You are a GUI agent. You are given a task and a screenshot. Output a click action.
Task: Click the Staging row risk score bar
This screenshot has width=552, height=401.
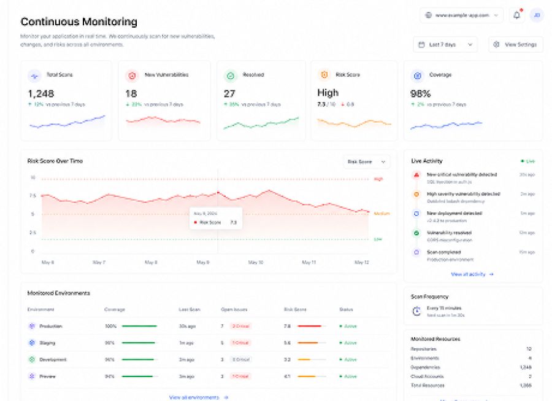click(x=312, y=343)
